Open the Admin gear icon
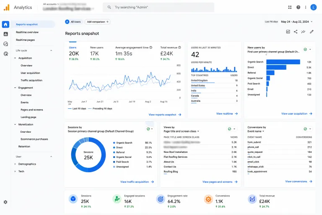 [5, 202]
